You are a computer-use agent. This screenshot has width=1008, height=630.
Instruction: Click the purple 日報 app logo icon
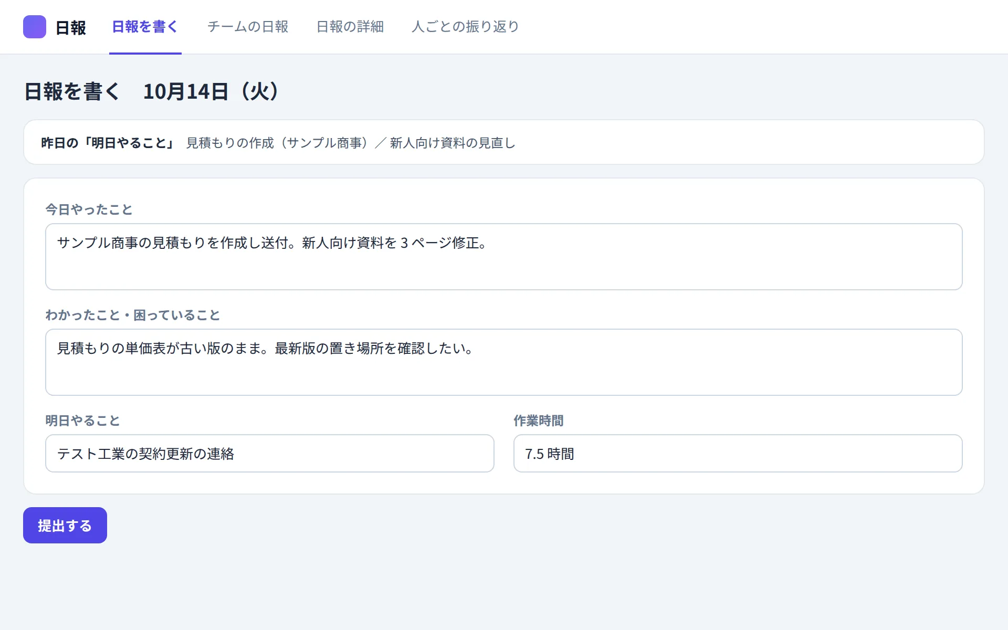35,27
